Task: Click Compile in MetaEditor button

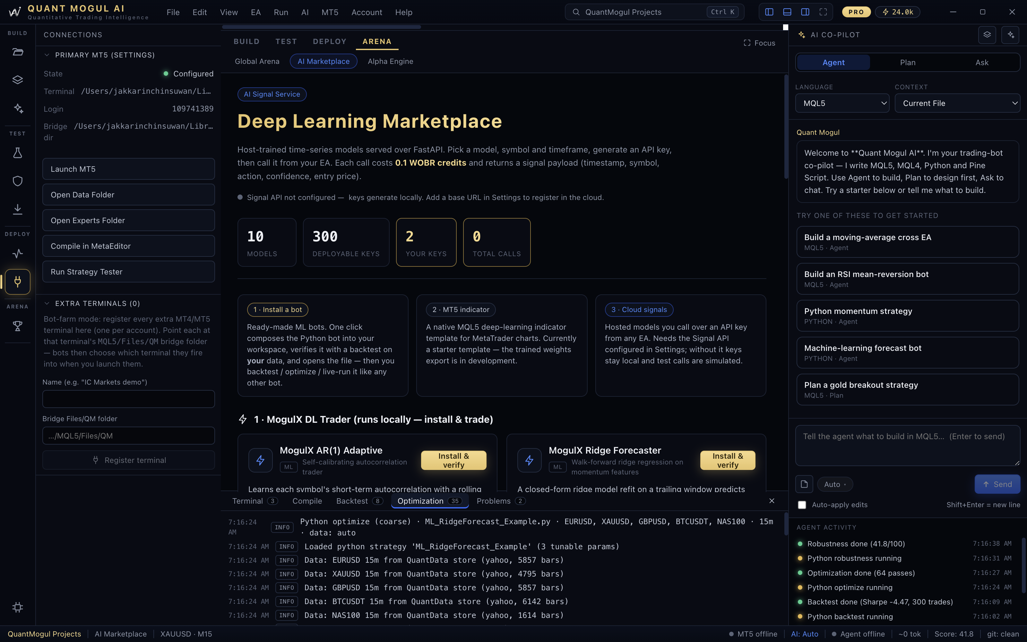Action: (129, 246)
